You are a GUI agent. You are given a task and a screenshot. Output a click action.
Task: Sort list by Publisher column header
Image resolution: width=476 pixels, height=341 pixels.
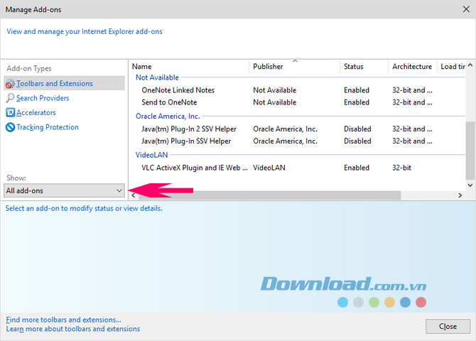[294, 67]
